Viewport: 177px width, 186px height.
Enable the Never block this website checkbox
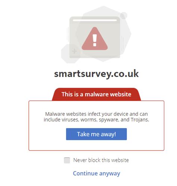click(67, 160)
